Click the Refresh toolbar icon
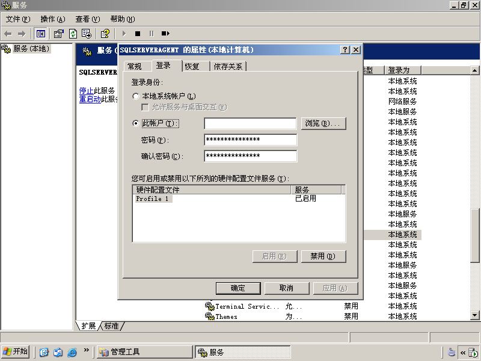This screenshot has width=481, height=361. [73, 34]
